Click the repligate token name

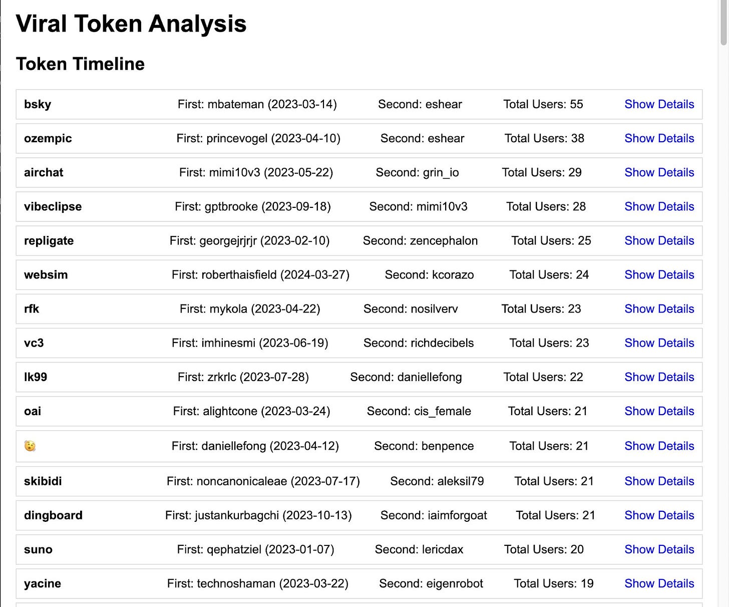49,240
